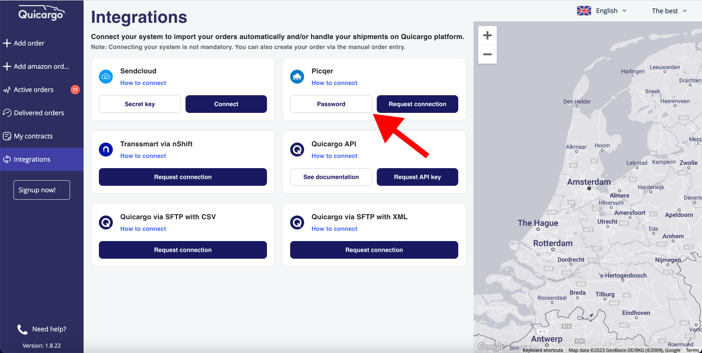Expand the 'The best' account menu

[x=669, y=11]
